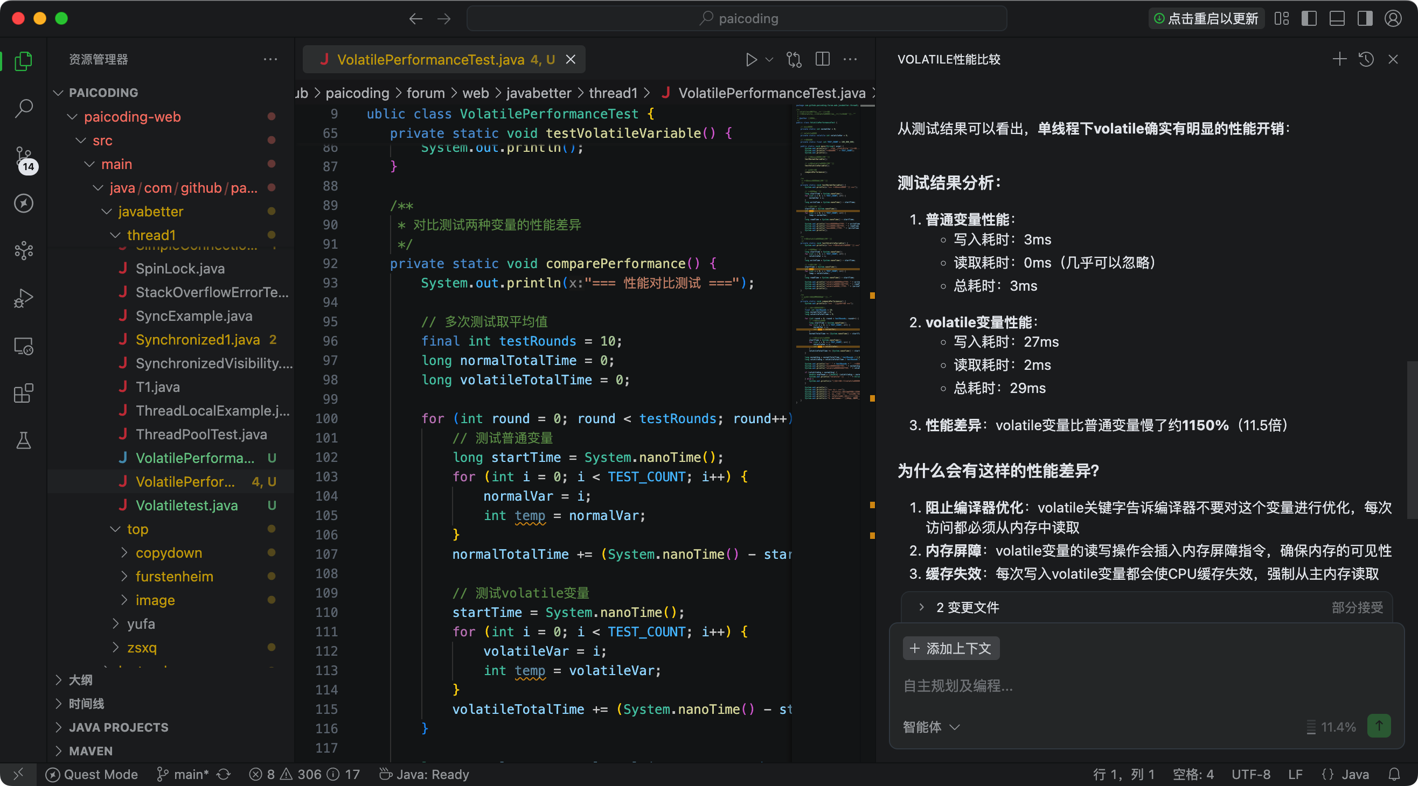Image resolution: width=1418 pixels, height=786 pixels.
Task: Open the compare changes icon in editor toolbar
Action: [794, 59]
